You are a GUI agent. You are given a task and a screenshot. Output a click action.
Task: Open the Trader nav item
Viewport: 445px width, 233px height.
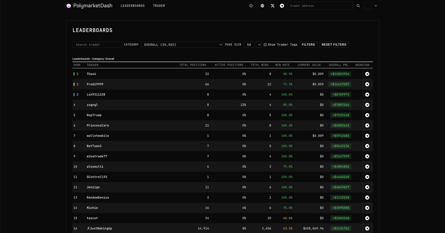(159, 6)
